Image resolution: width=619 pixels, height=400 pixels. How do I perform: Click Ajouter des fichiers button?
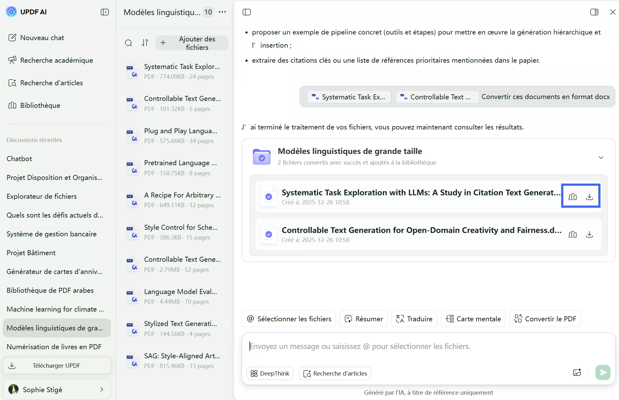click(192, 43)
